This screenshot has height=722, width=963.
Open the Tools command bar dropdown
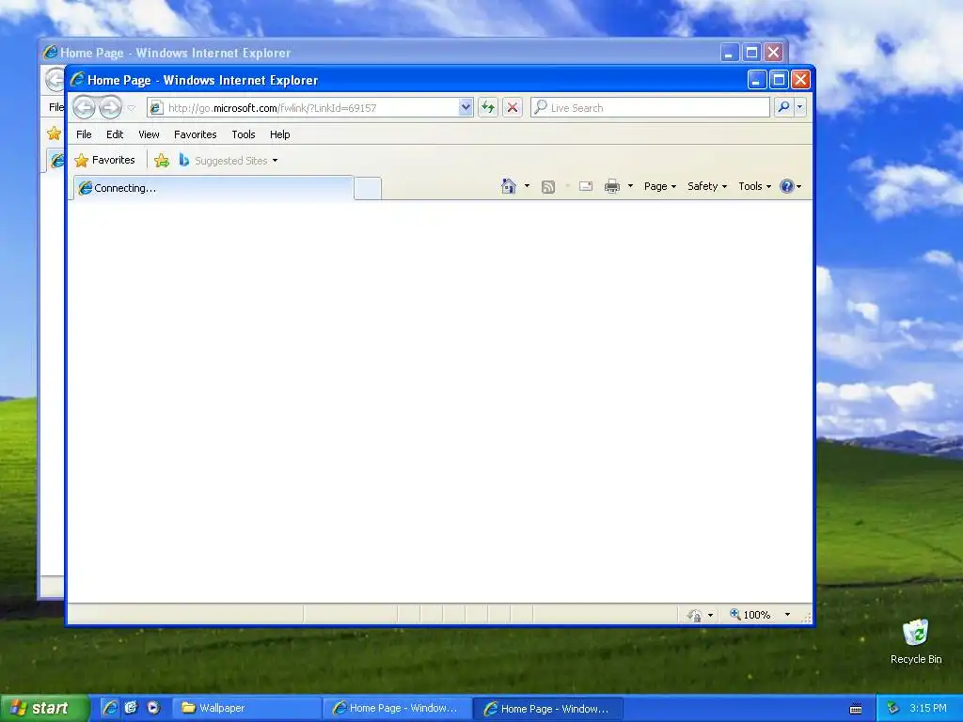pos(754,186)
